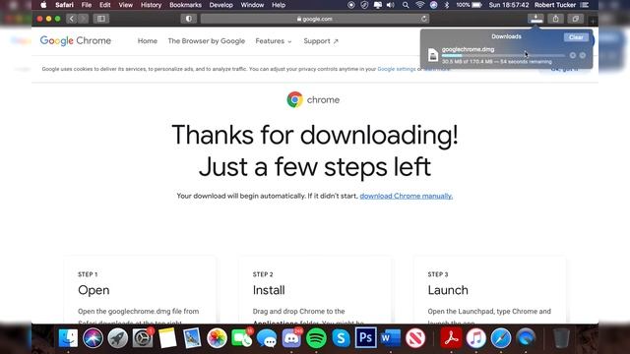Clear the Downloads list
630x354 pixels.
(x=576, y=37)
